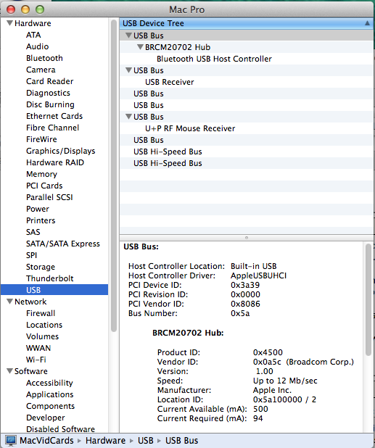Select Wi-Fi under Network

click(x=36, y=360)
